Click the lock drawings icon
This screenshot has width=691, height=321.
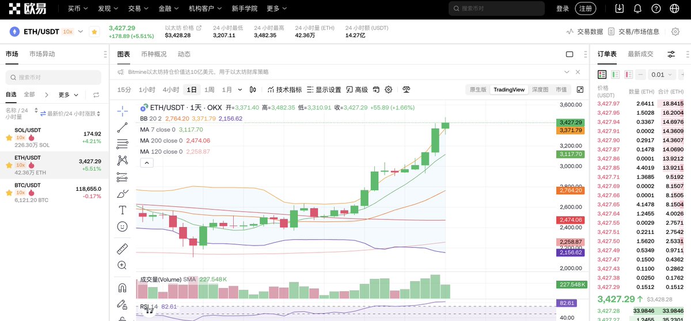(x=122, y=304)
